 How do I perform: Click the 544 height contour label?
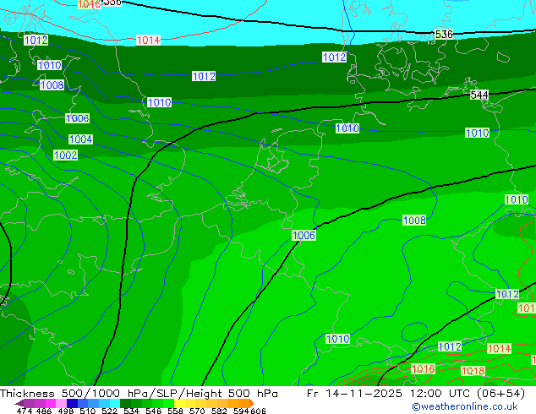479,95
